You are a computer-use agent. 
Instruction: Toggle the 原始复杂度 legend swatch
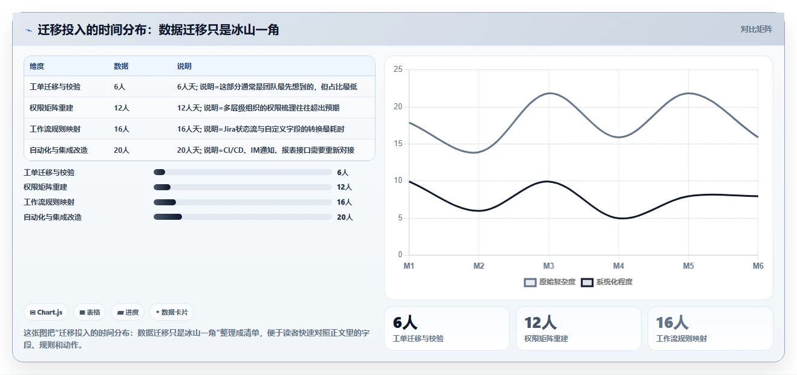pyautogui.click(x=530, y=282)
